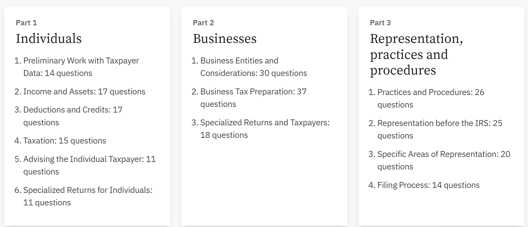Click Preliminary Work with Taxpayer Data item
Viewport: 528px width, 227px height.
pos(81,67)
